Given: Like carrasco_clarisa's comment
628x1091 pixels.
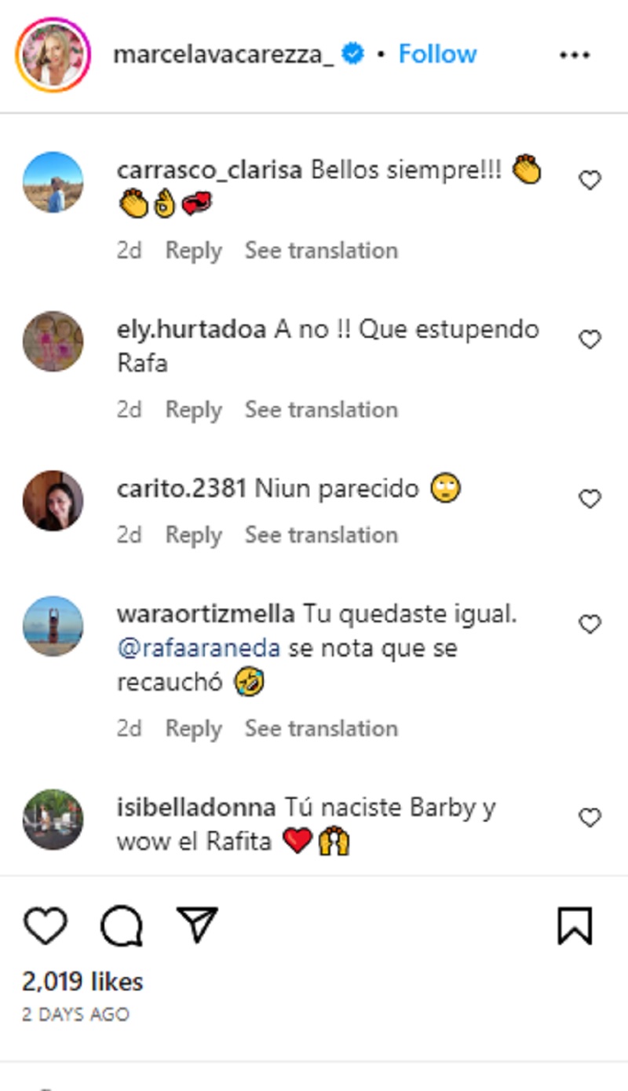Looking at the screenshot, I should click(590, 181).
